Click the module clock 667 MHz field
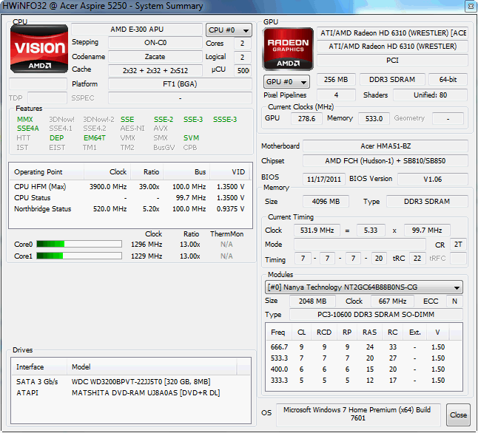 point(392,301)
